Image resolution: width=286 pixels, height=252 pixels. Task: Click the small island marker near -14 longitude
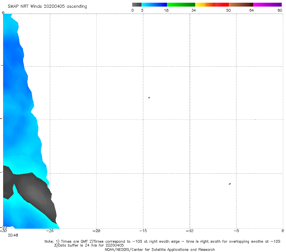click(149, 98)
